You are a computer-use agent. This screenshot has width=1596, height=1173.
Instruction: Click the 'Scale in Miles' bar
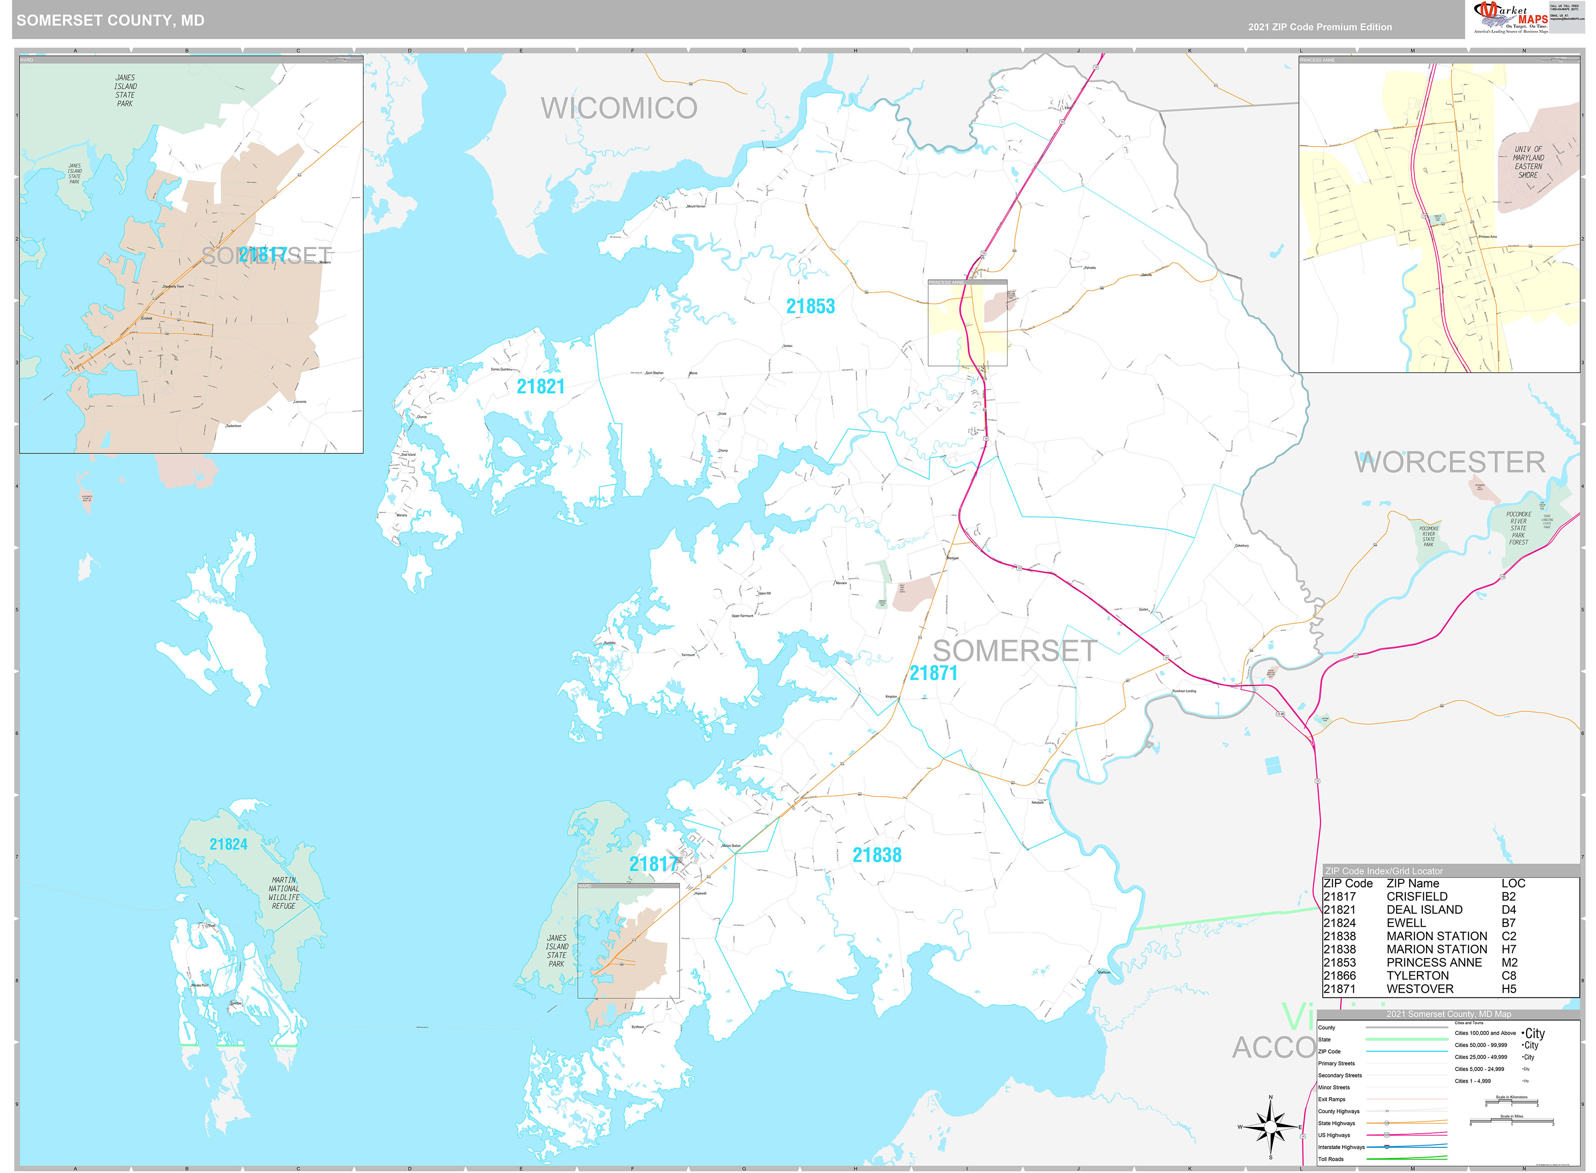(x=1511, y=1121)
